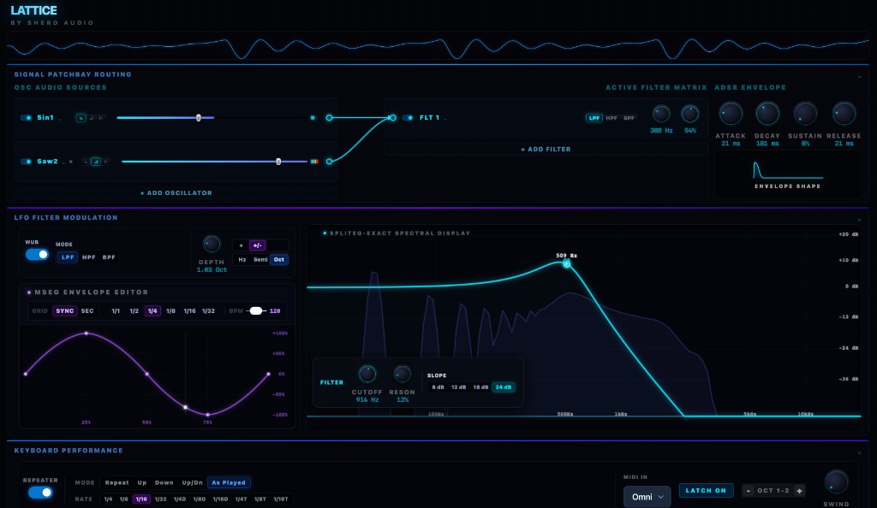
Task: Set MSEG grid to SEC
Action: coord(87,311)
